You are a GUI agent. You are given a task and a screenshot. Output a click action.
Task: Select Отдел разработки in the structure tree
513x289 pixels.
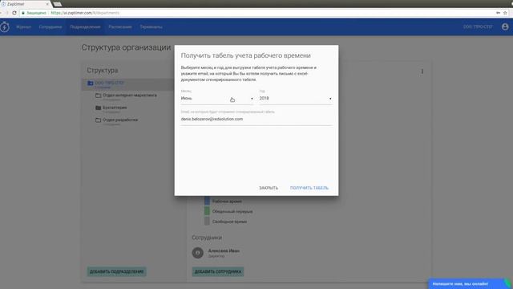(120, 120)
